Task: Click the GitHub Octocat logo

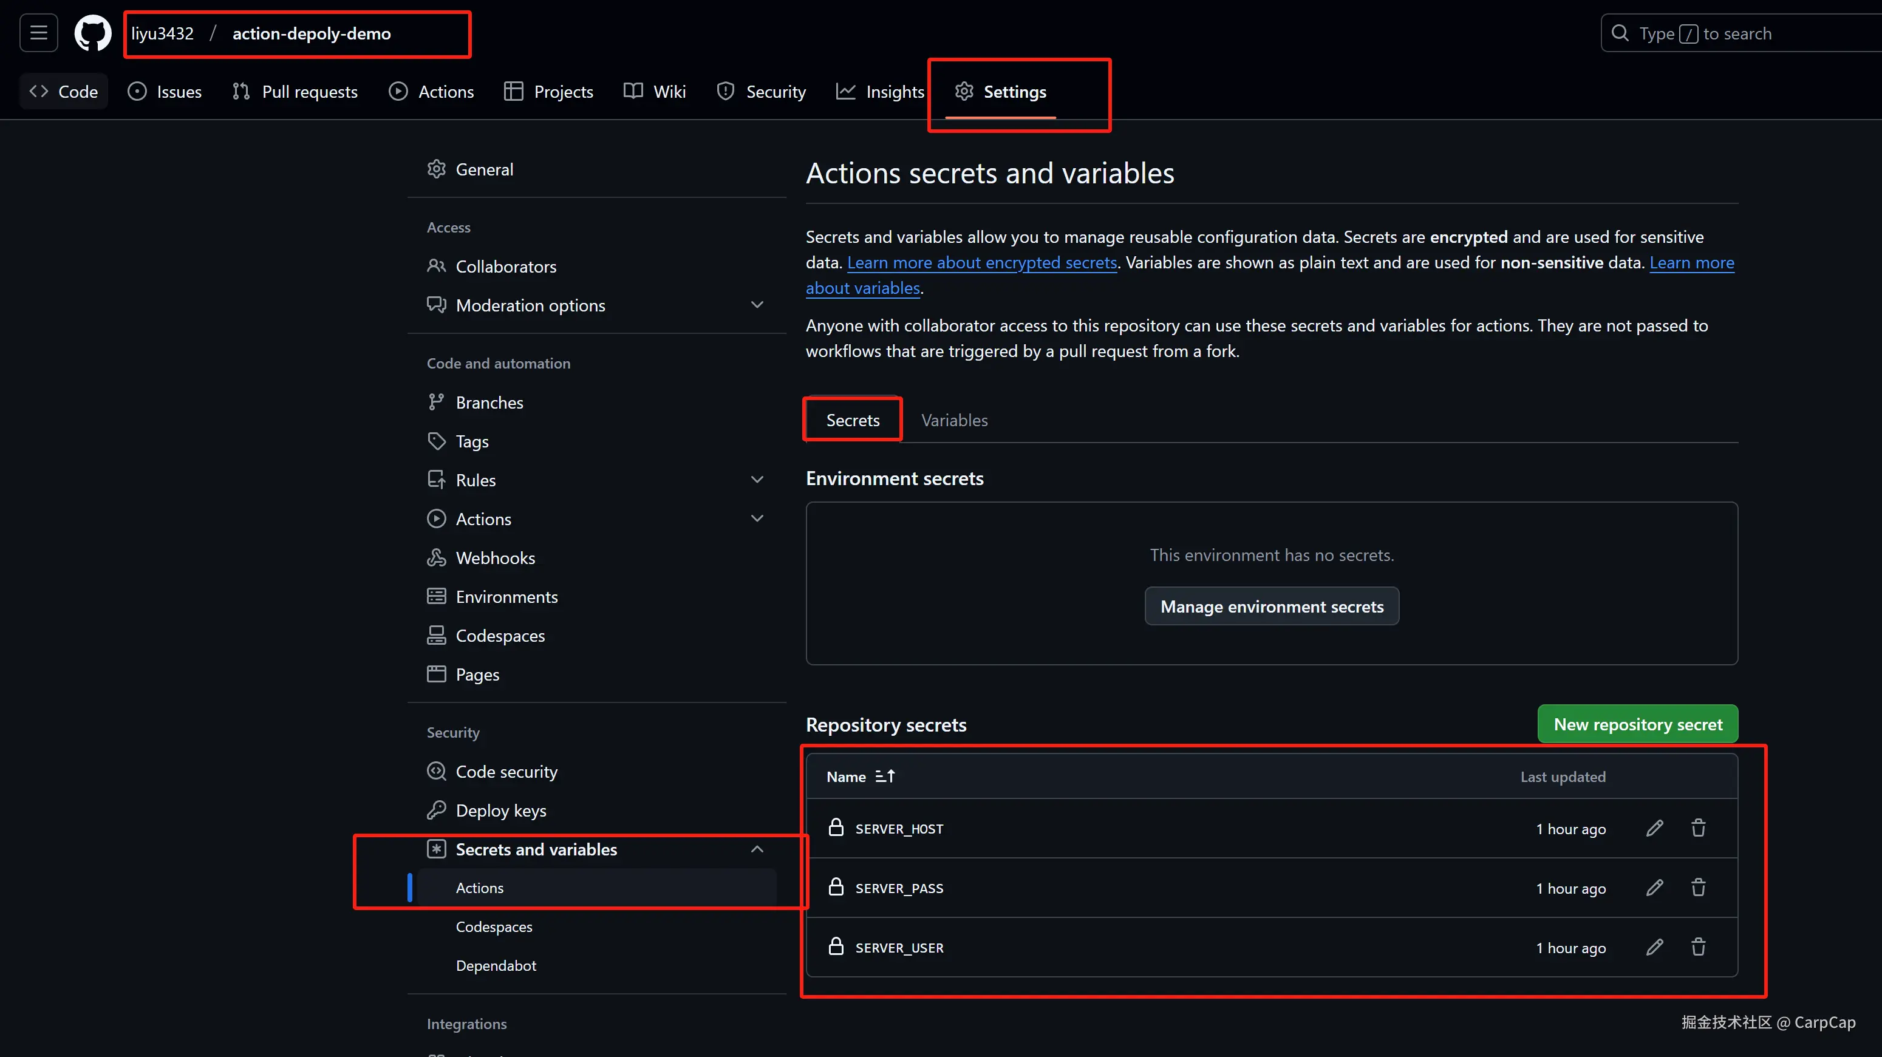Action: [x=93, y=33]
